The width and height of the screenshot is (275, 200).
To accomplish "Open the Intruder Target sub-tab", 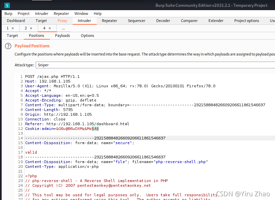I will coord(12,36).
